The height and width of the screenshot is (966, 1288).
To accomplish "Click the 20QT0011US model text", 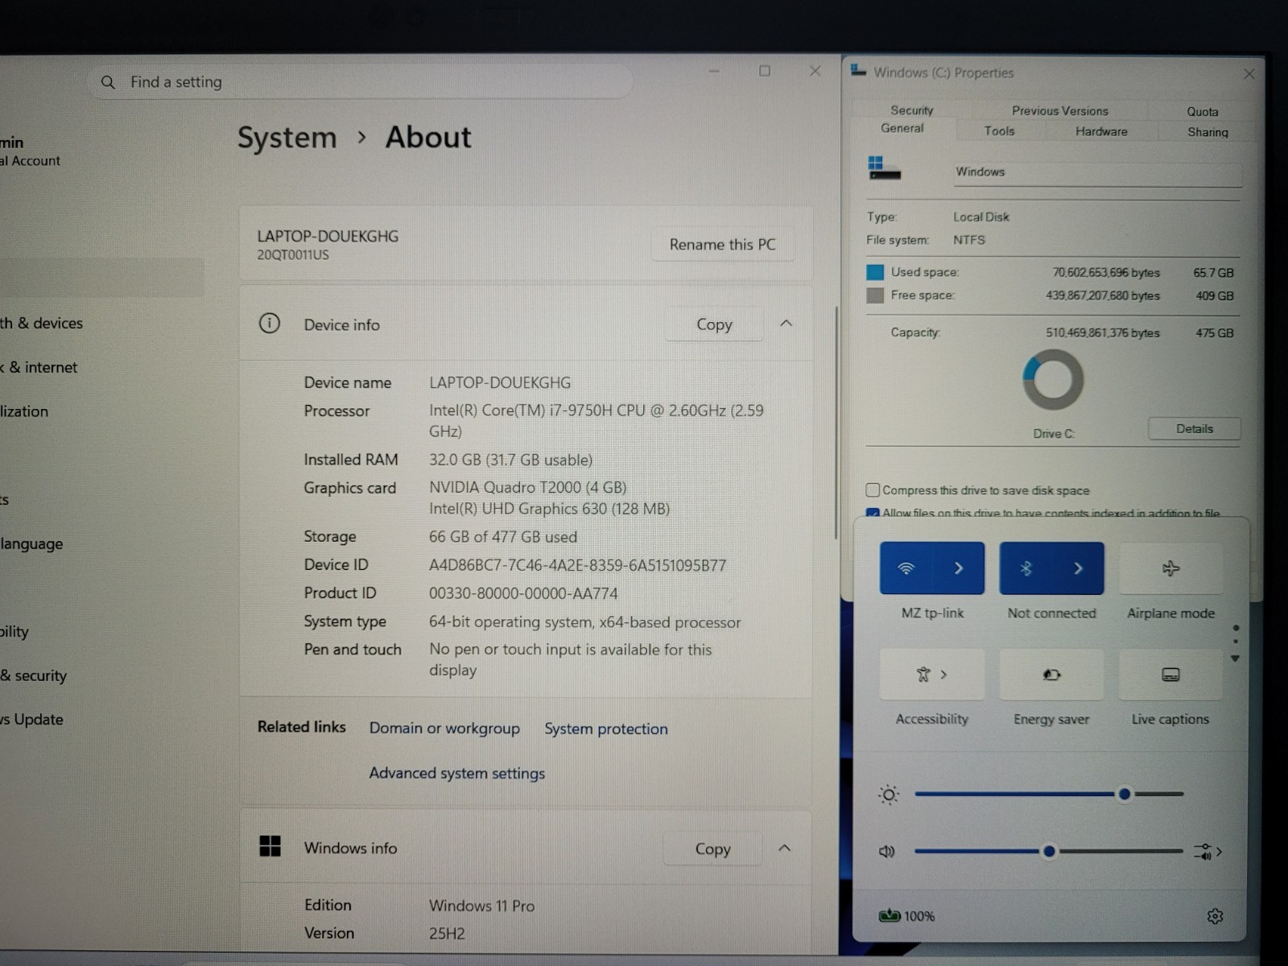I will point(293,254).
